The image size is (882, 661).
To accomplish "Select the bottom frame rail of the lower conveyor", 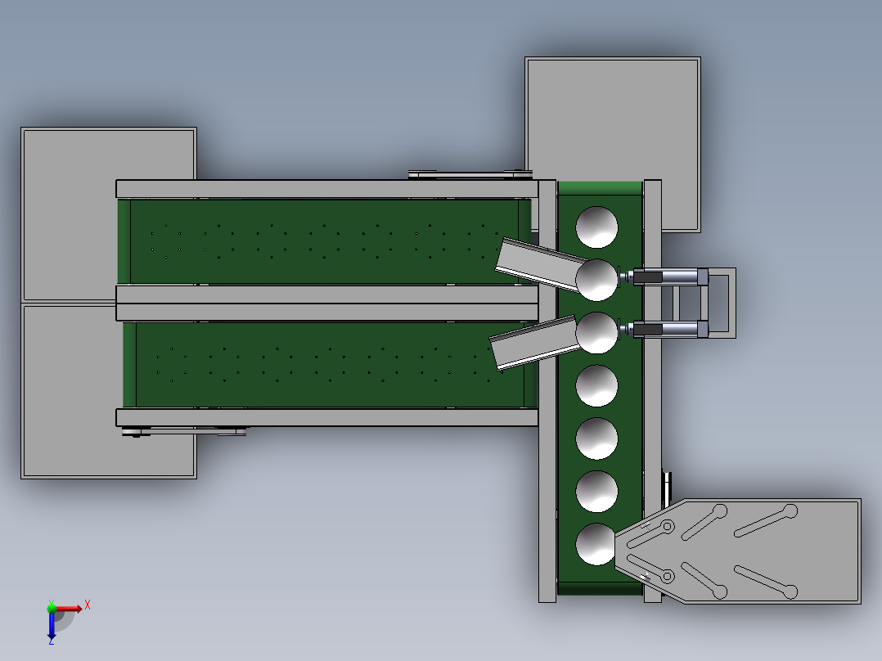I will pos(326,417).
